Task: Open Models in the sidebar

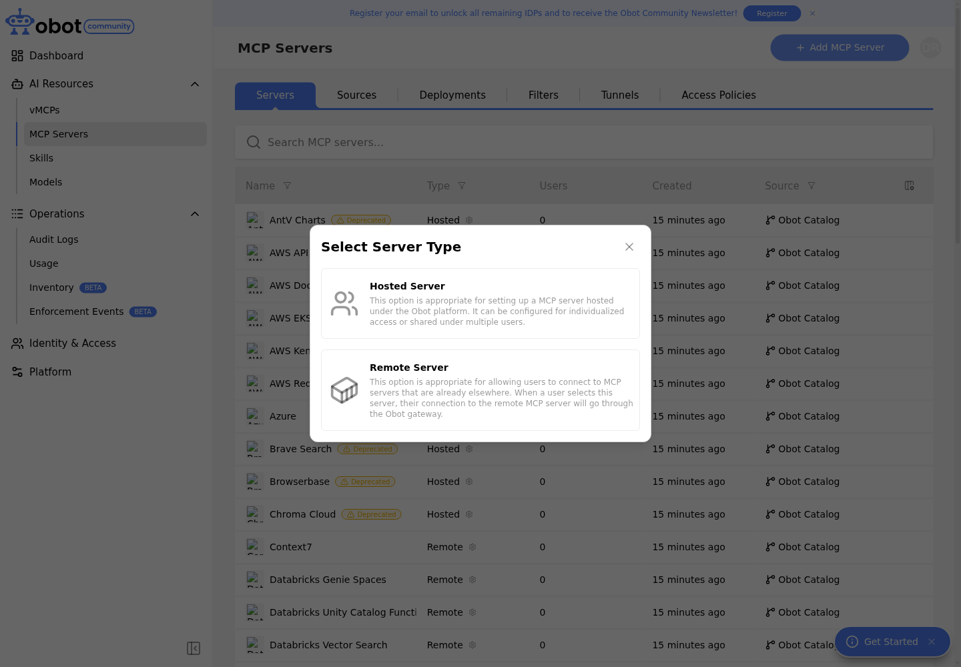Action: (45, 182)
